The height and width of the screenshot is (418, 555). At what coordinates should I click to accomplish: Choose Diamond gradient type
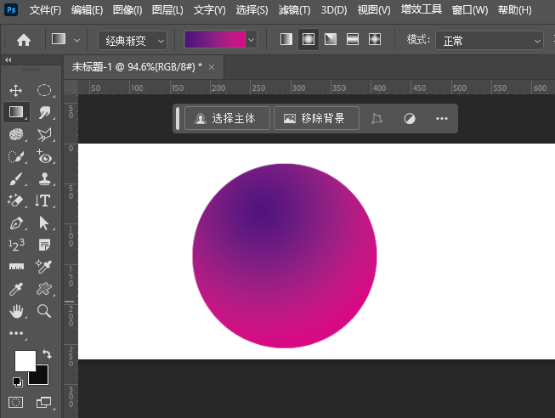375,39
